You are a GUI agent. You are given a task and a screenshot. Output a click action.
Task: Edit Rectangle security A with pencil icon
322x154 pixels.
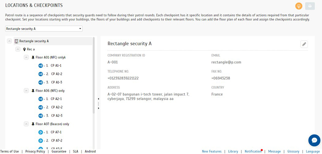click(x=304, y=44)
